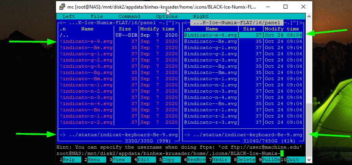The width and height of the screenshot is (352, 165).
Task: Click the 4Edit function key button
Action: tap(145, 160)
